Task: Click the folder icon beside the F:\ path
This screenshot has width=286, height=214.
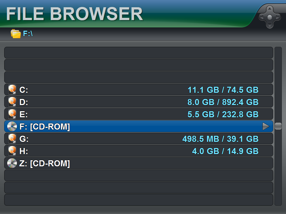Action: [16, 34]
